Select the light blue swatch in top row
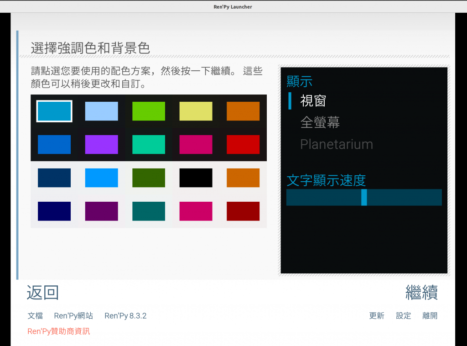The height and width of the screenshot is (346, 467). click(x=101, y=111)
